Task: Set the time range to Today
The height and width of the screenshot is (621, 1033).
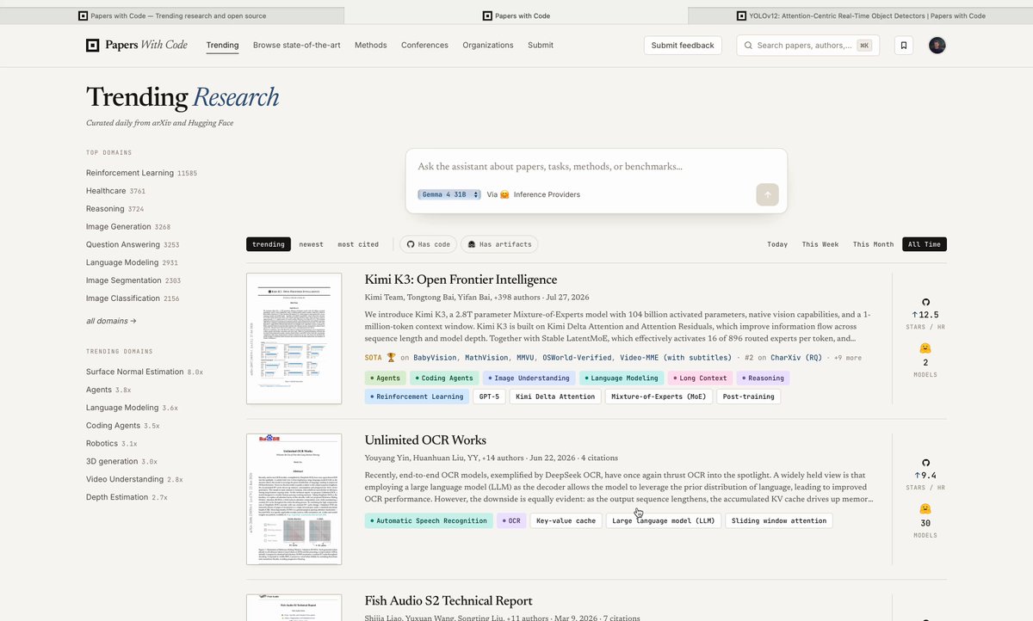Action: click(777, 244)
